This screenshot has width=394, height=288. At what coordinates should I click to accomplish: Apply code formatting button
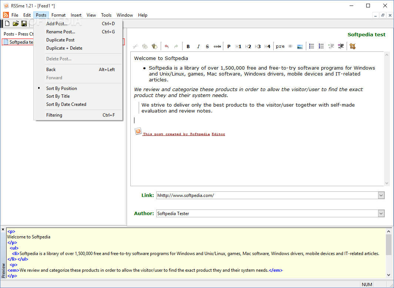coord(217,46)
